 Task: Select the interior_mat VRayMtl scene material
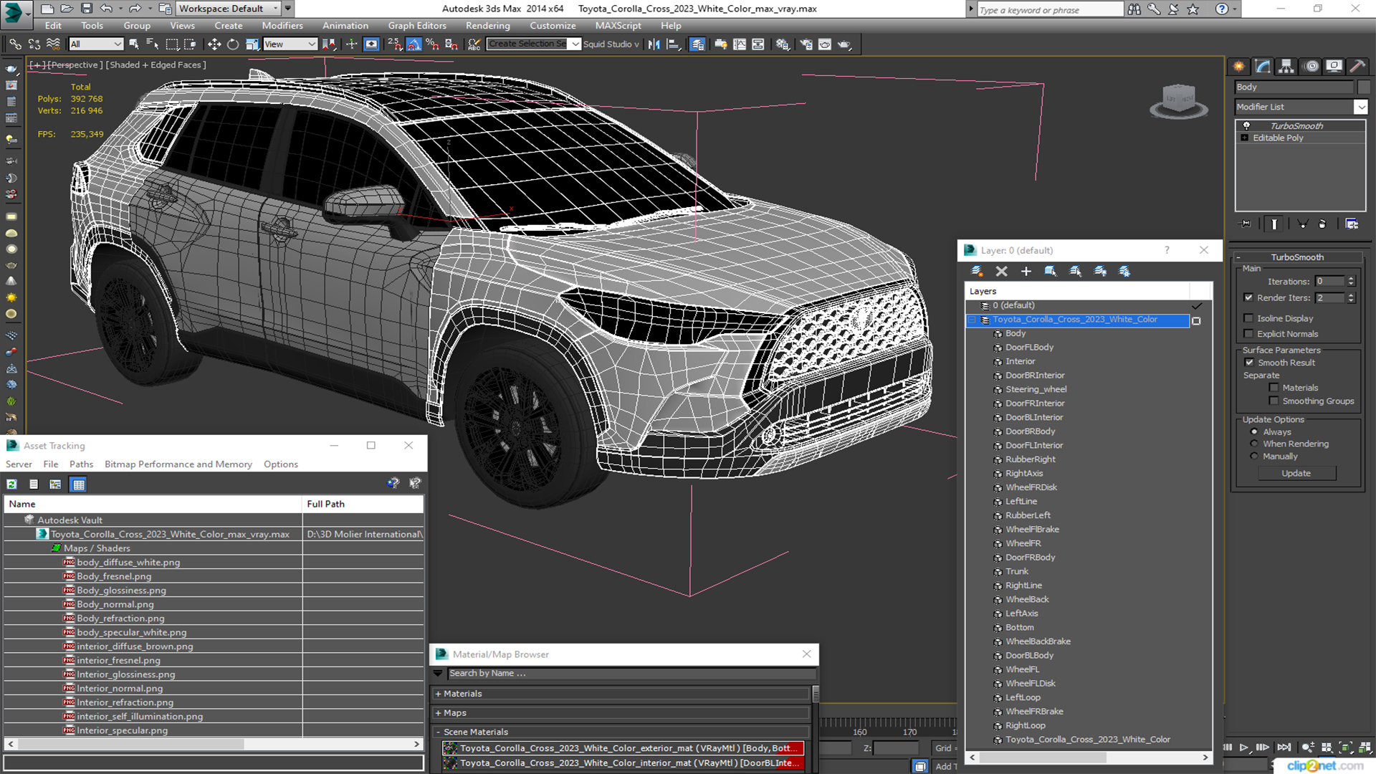tap(623, 763)
